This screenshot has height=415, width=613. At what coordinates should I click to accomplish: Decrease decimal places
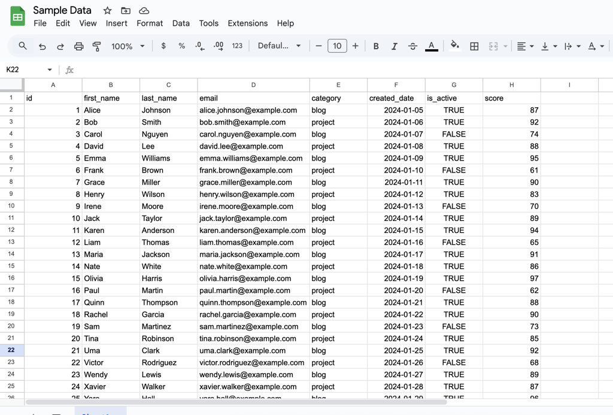(199, 46)
